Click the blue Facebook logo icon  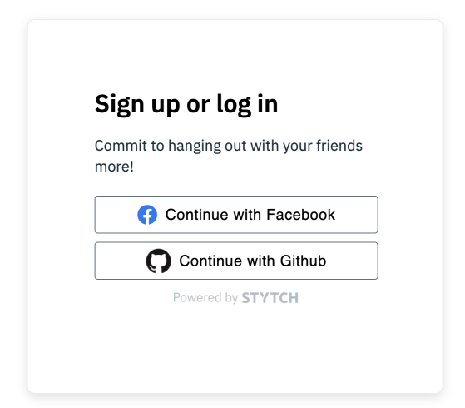point(147,215)
